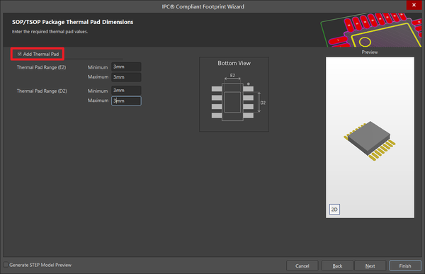Image resolution: width=425 pixels, height=274 pixels.
Task: Click the E2 dimension arrow in diagram
Action: [x=232, y=79]
